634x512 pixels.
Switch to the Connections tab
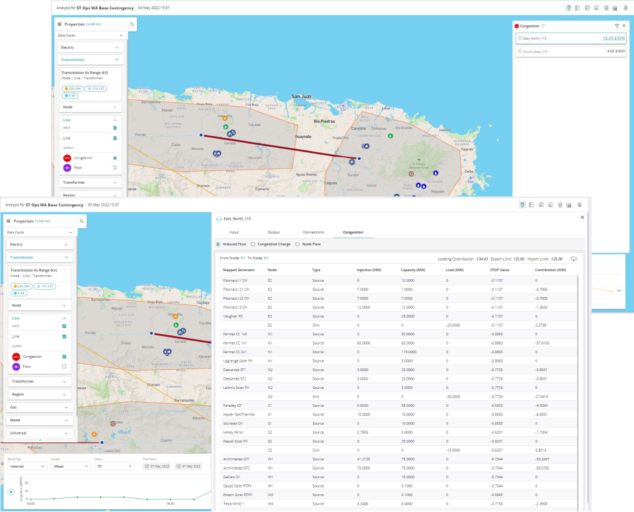click(x=313, y=232)
